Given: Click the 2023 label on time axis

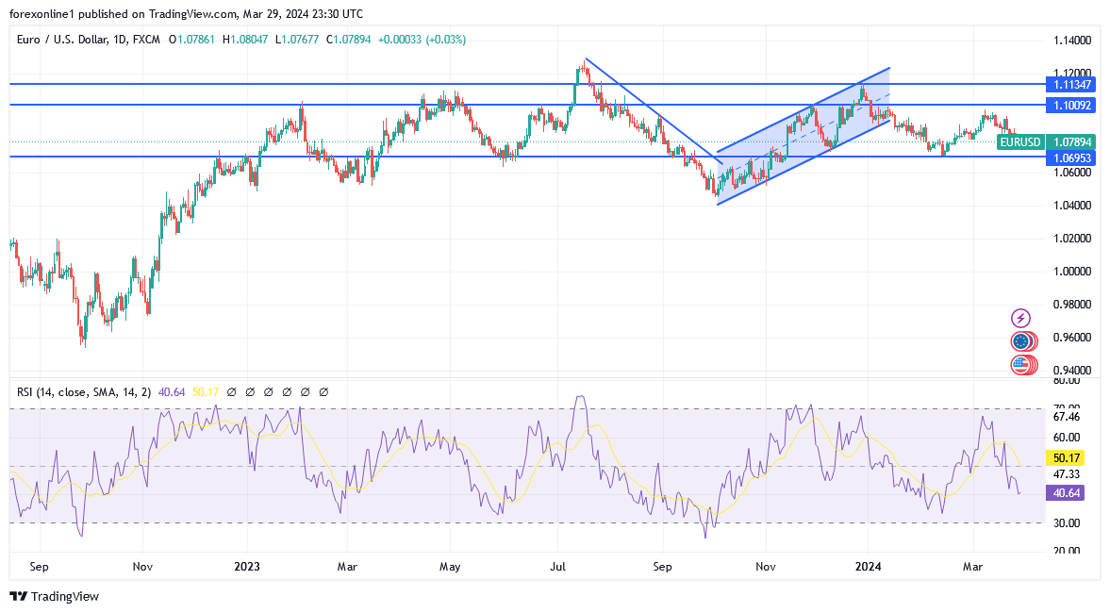Looking at the screenshot, I should pos(247,566).
